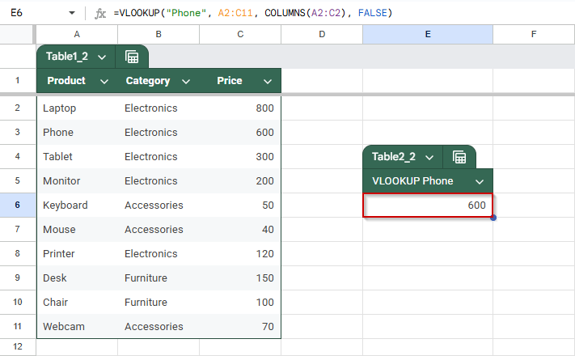
Task: Select cell containing Keyboard
Action: click(x=77, y=206)
